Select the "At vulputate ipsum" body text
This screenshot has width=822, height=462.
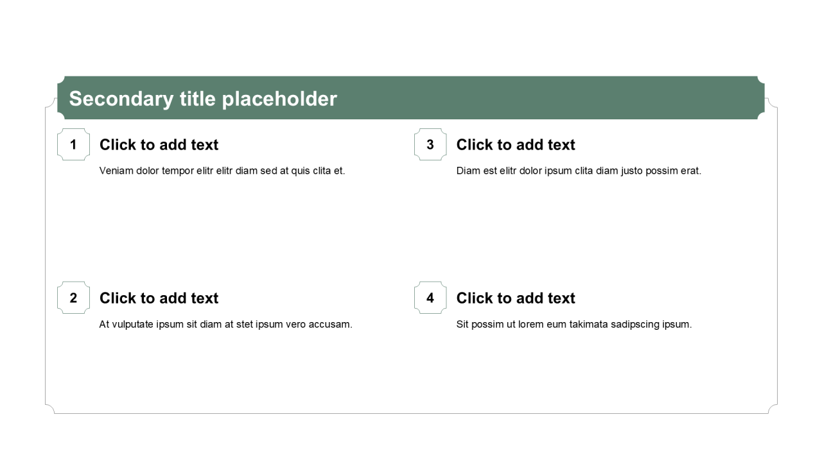[x=225, y=324]
